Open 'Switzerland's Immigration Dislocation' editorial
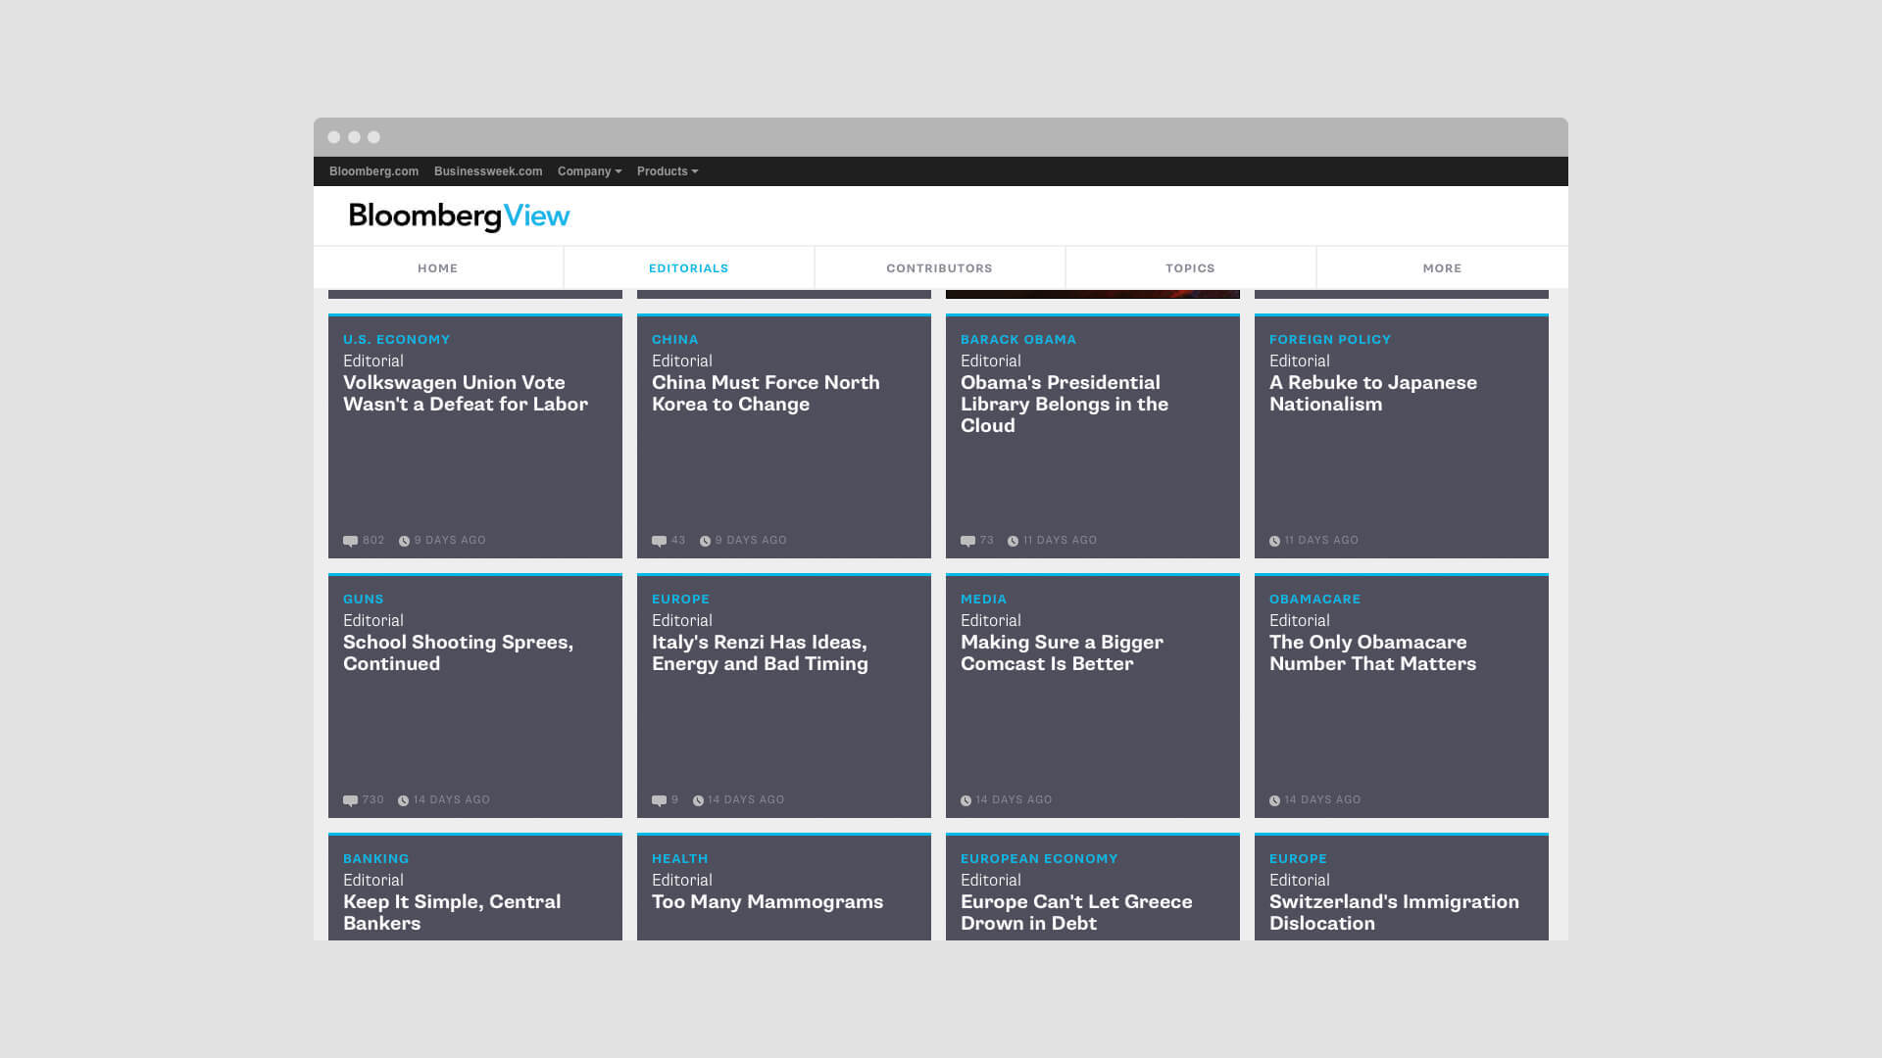1882x1058 pixels. pos(1394,913)
